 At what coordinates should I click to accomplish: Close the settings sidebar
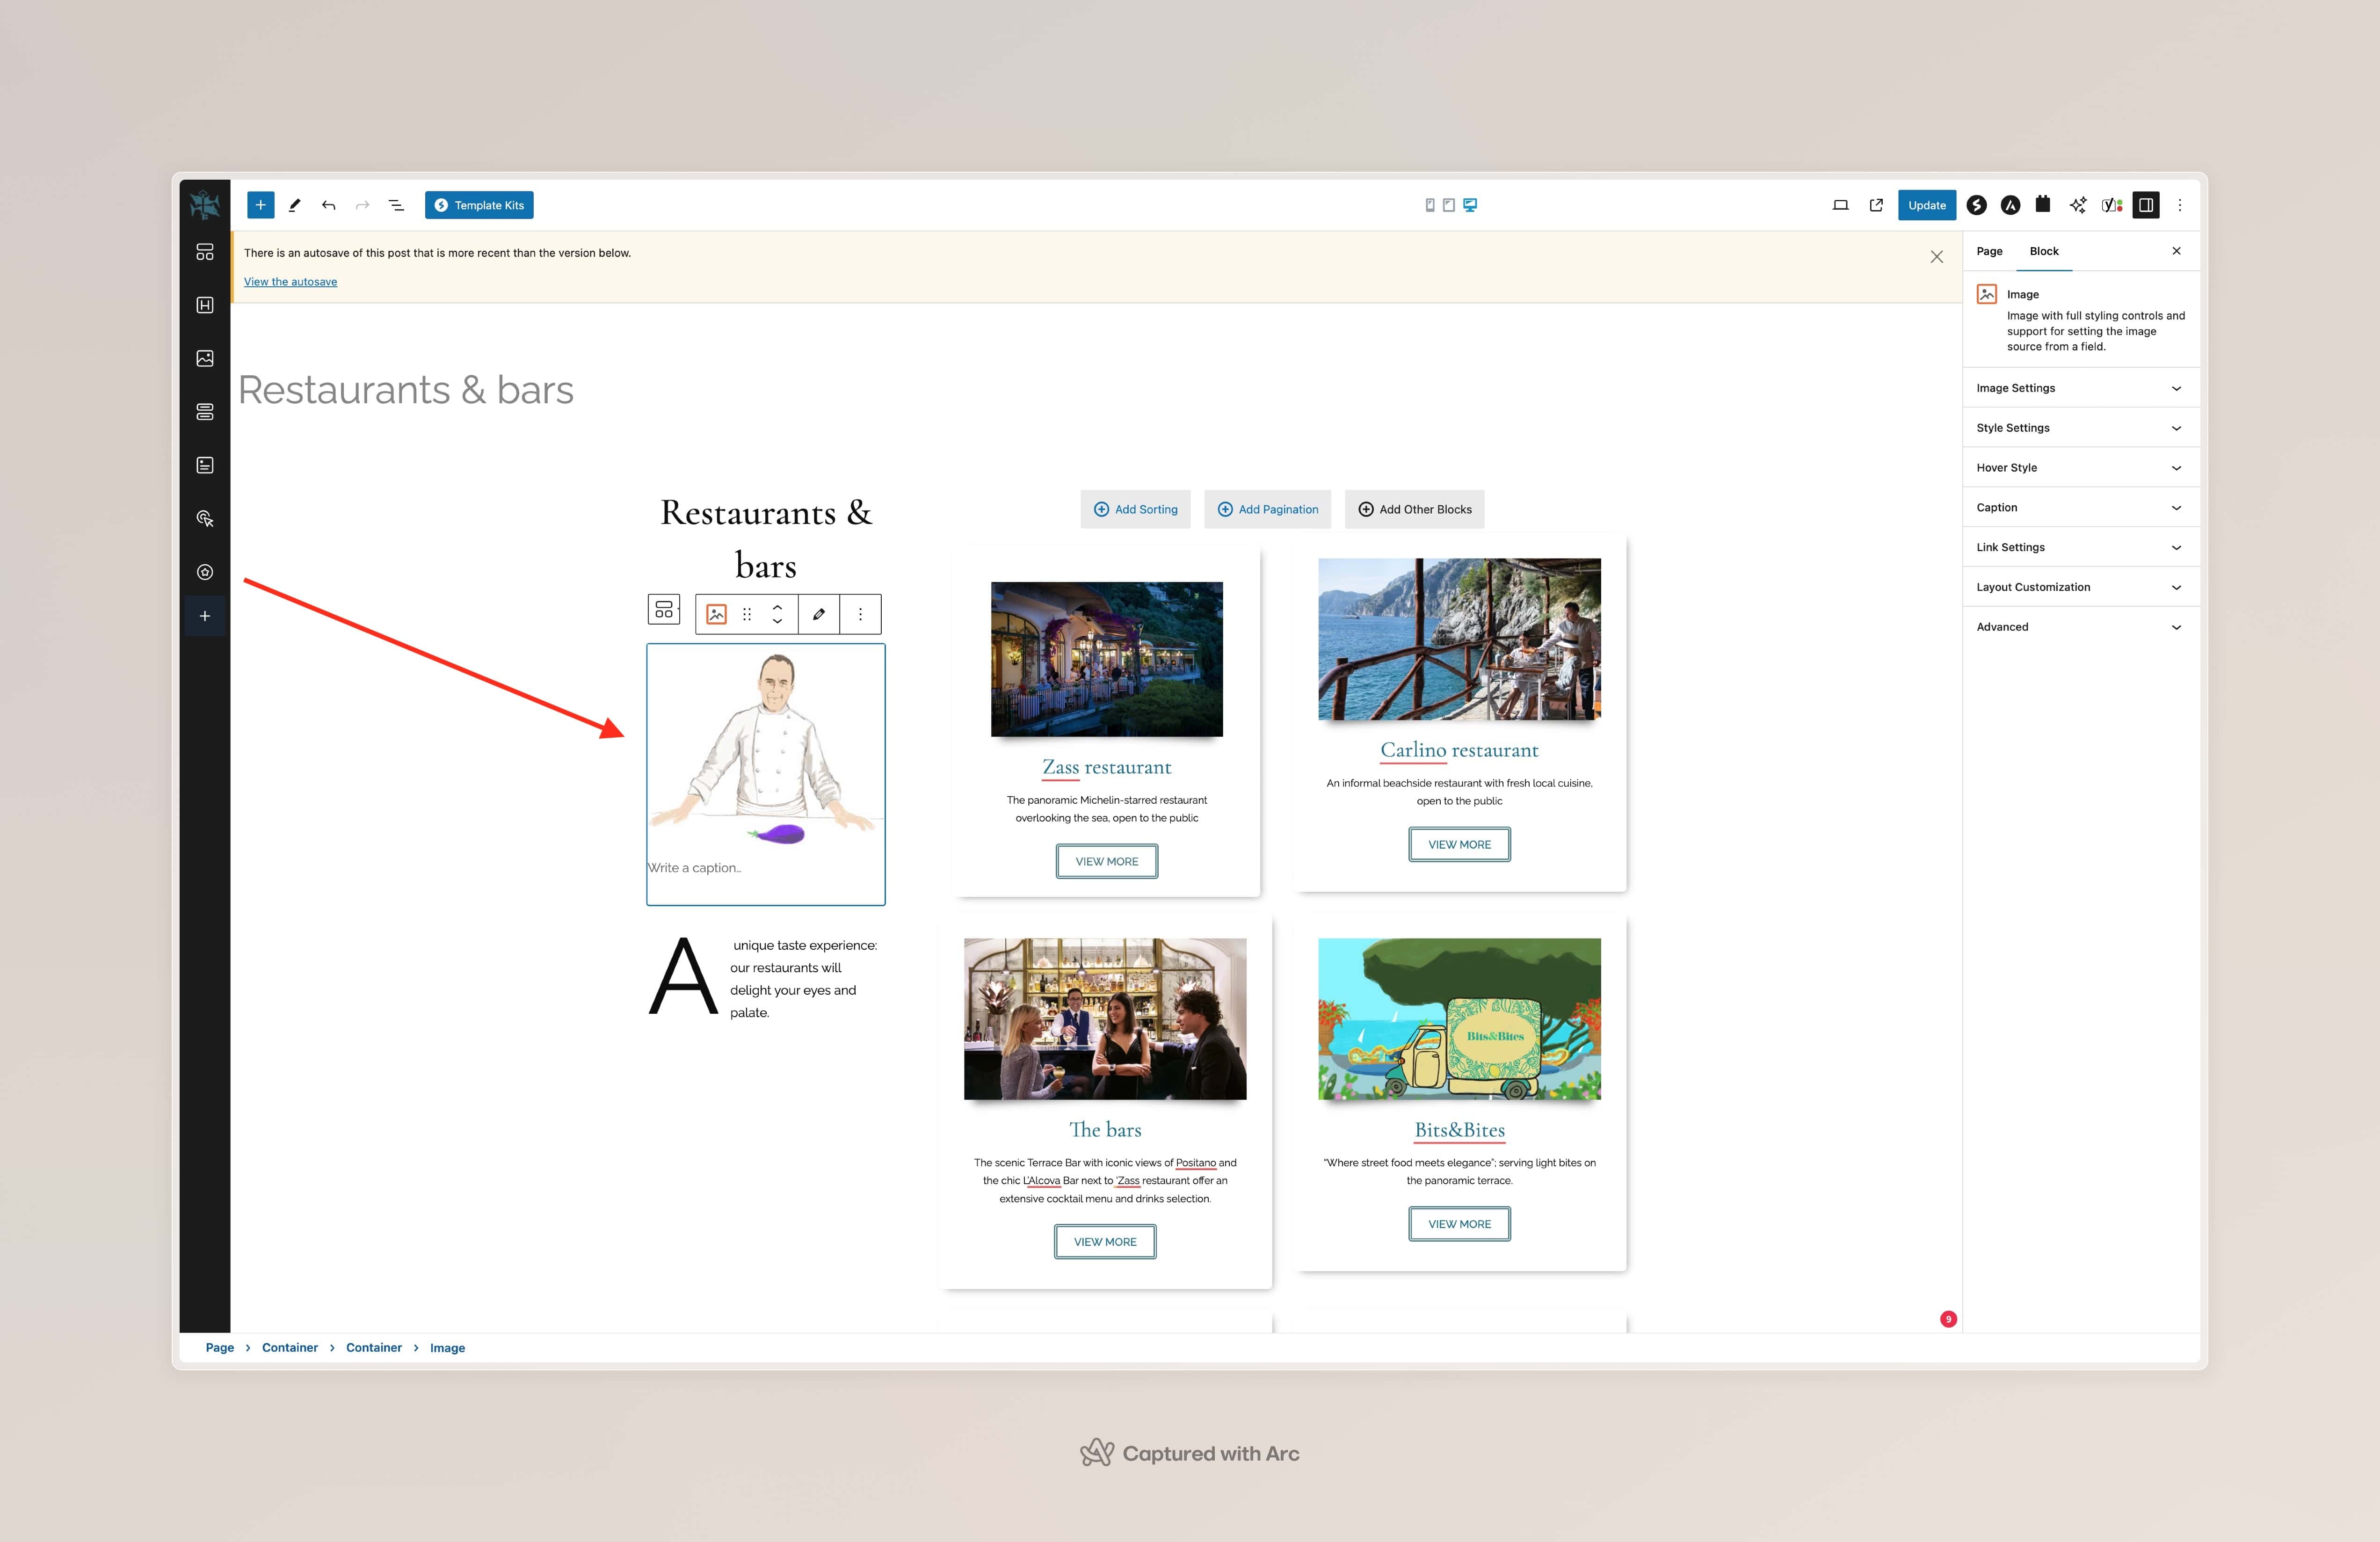(x=2176, y=251)
